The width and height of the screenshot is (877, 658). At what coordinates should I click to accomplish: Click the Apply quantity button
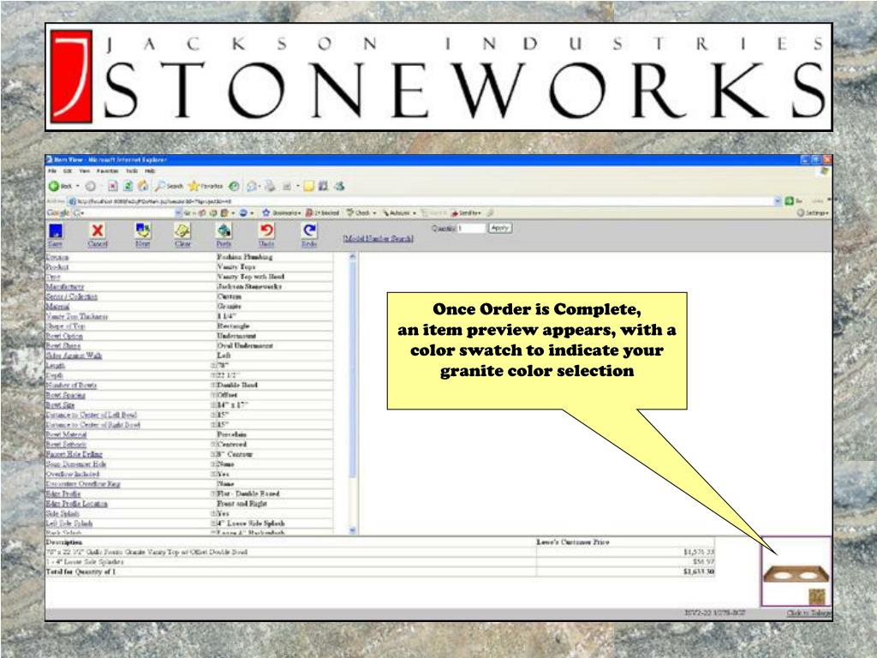(x=499, y=228)
